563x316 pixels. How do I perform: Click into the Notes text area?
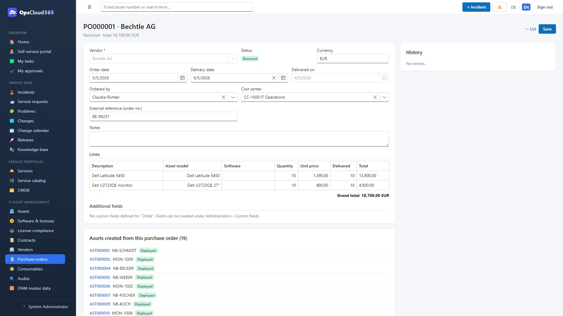(x=239, y=139)
